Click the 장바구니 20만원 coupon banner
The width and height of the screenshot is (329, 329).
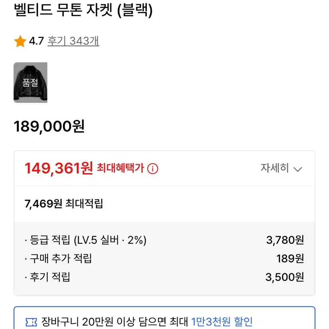(x=164, y=318)
